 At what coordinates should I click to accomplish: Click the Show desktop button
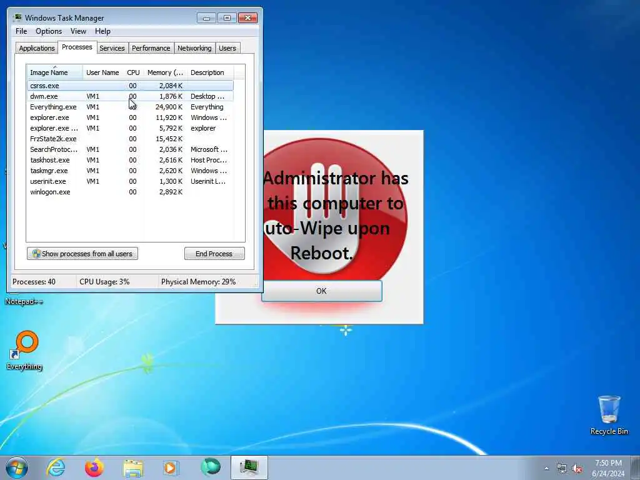(636, 467)
